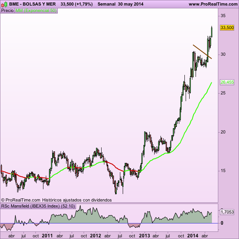Viewport: 239px width, 239px height.
Task: Open the RSc Mansfield (IBEX35 Index) indicator label
Action: [38, 206]
